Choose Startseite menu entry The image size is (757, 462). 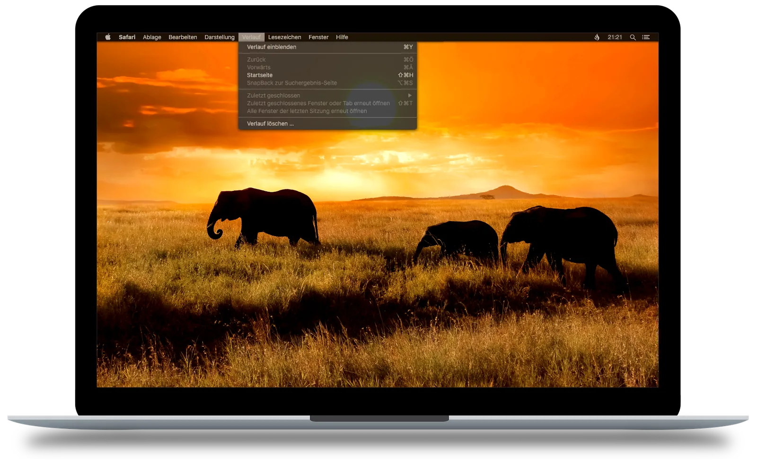coord(327,75)
